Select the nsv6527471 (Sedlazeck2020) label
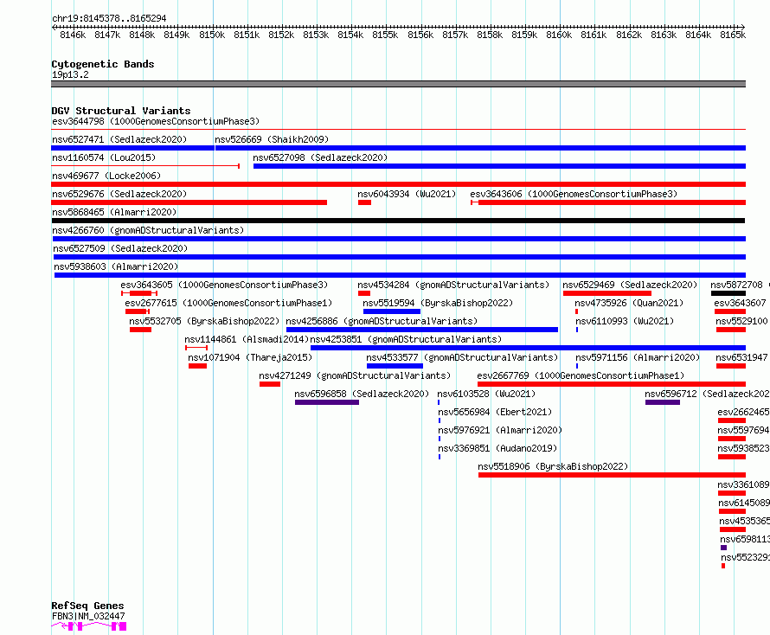 [119, 139]
